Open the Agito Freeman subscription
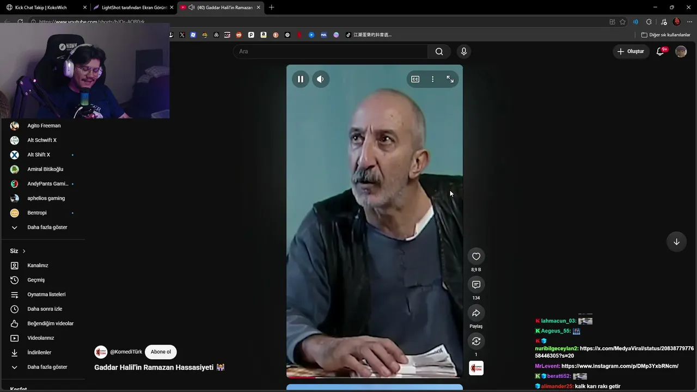697x392 pixels. coord(43,126)
